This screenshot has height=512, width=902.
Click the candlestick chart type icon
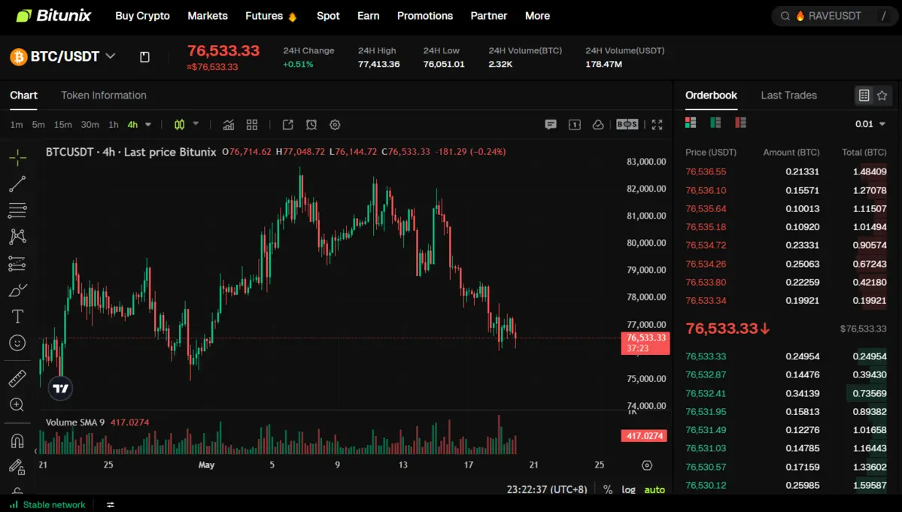coord(180,125)
